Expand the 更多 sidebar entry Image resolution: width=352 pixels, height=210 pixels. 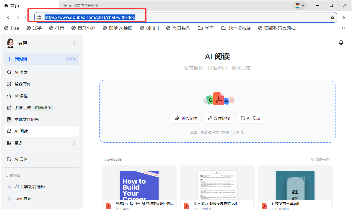[42, 143]
